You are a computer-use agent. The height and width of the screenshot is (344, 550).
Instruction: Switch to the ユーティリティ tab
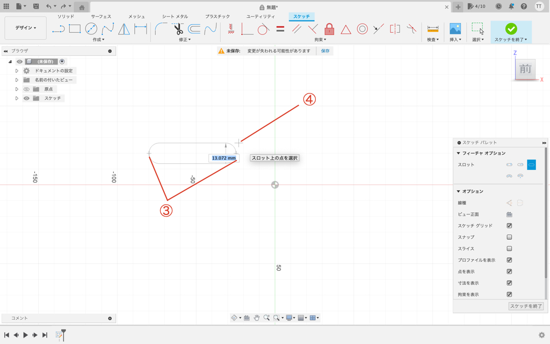click(260, 17)
